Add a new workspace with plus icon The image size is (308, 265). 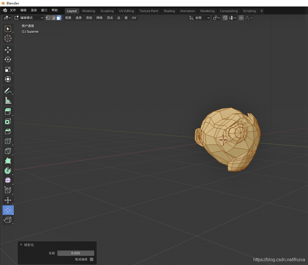(x=262, y=11)
